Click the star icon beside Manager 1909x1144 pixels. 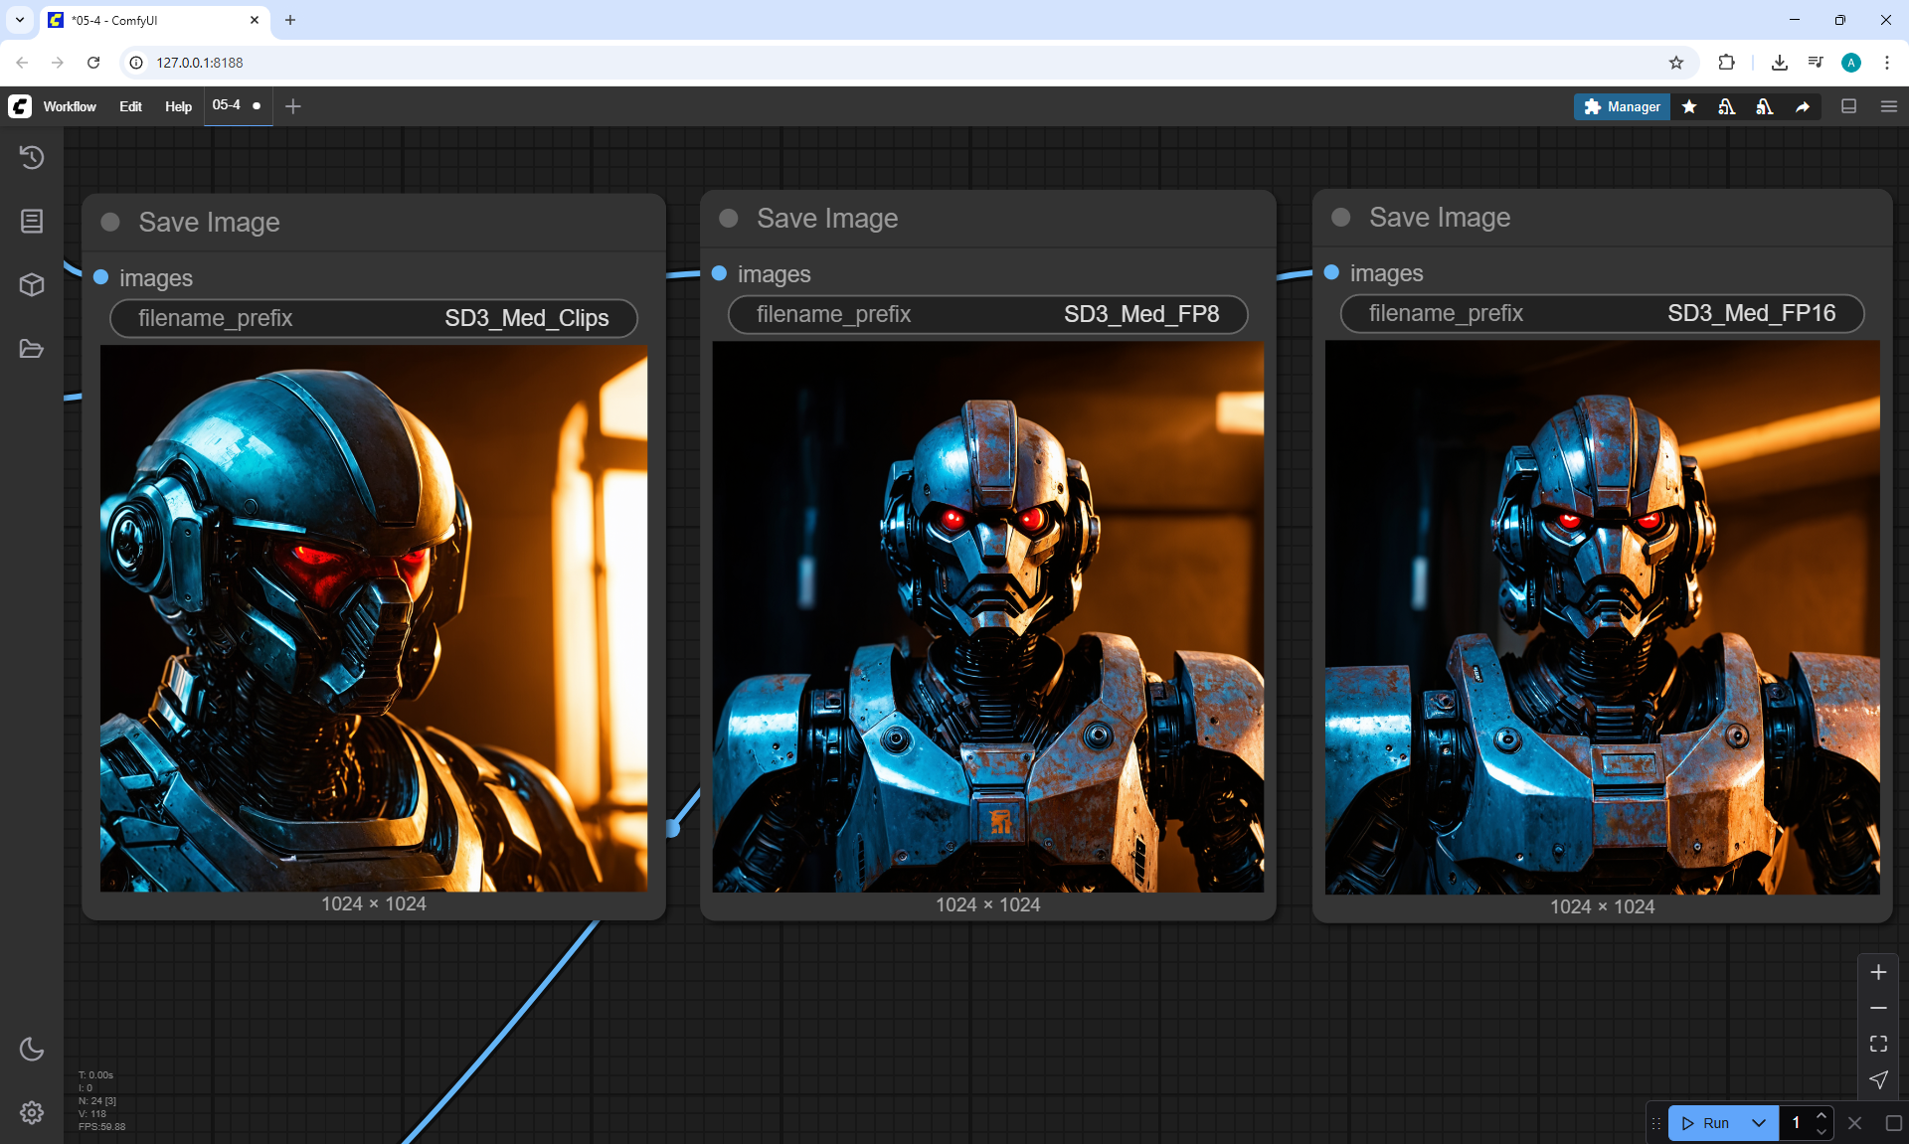click(1689, 106)
